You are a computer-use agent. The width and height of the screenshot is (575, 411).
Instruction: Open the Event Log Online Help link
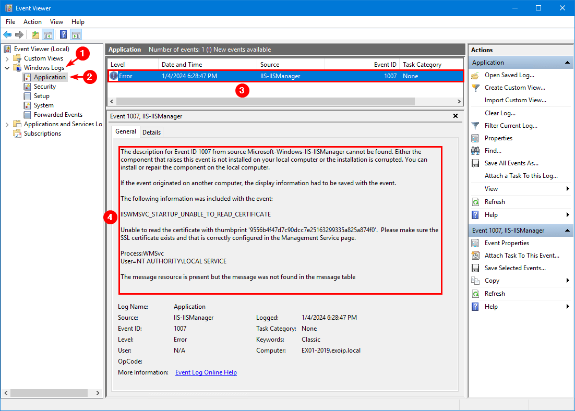[x=206, y=372]
